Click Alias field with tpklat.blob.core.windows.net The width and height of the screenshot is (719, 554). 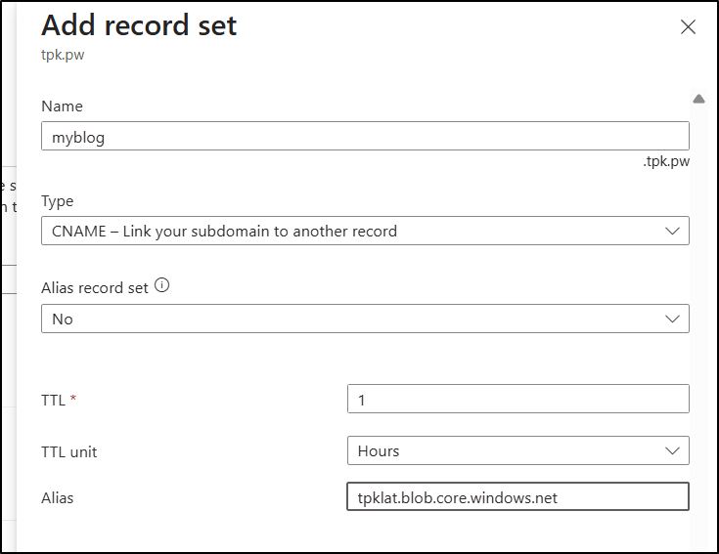tap(517, 497)
